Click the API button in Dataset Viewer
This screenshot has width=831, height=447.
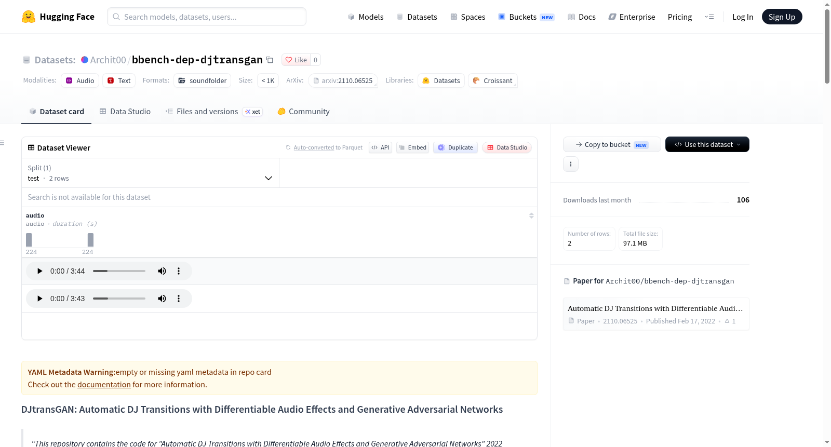click(x=380, y=147)
